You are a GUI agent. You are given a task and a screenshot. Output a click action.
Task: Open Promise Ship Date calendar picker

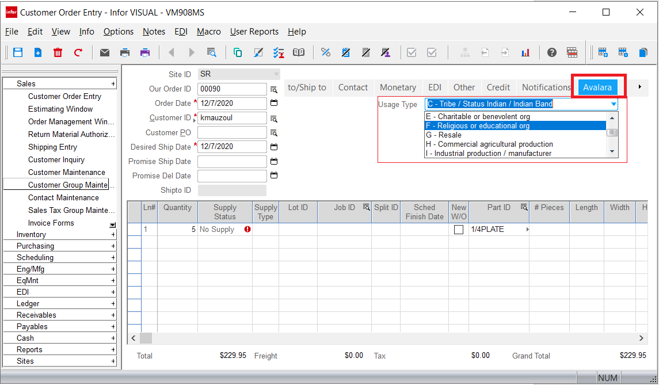[x=273, y=161]
